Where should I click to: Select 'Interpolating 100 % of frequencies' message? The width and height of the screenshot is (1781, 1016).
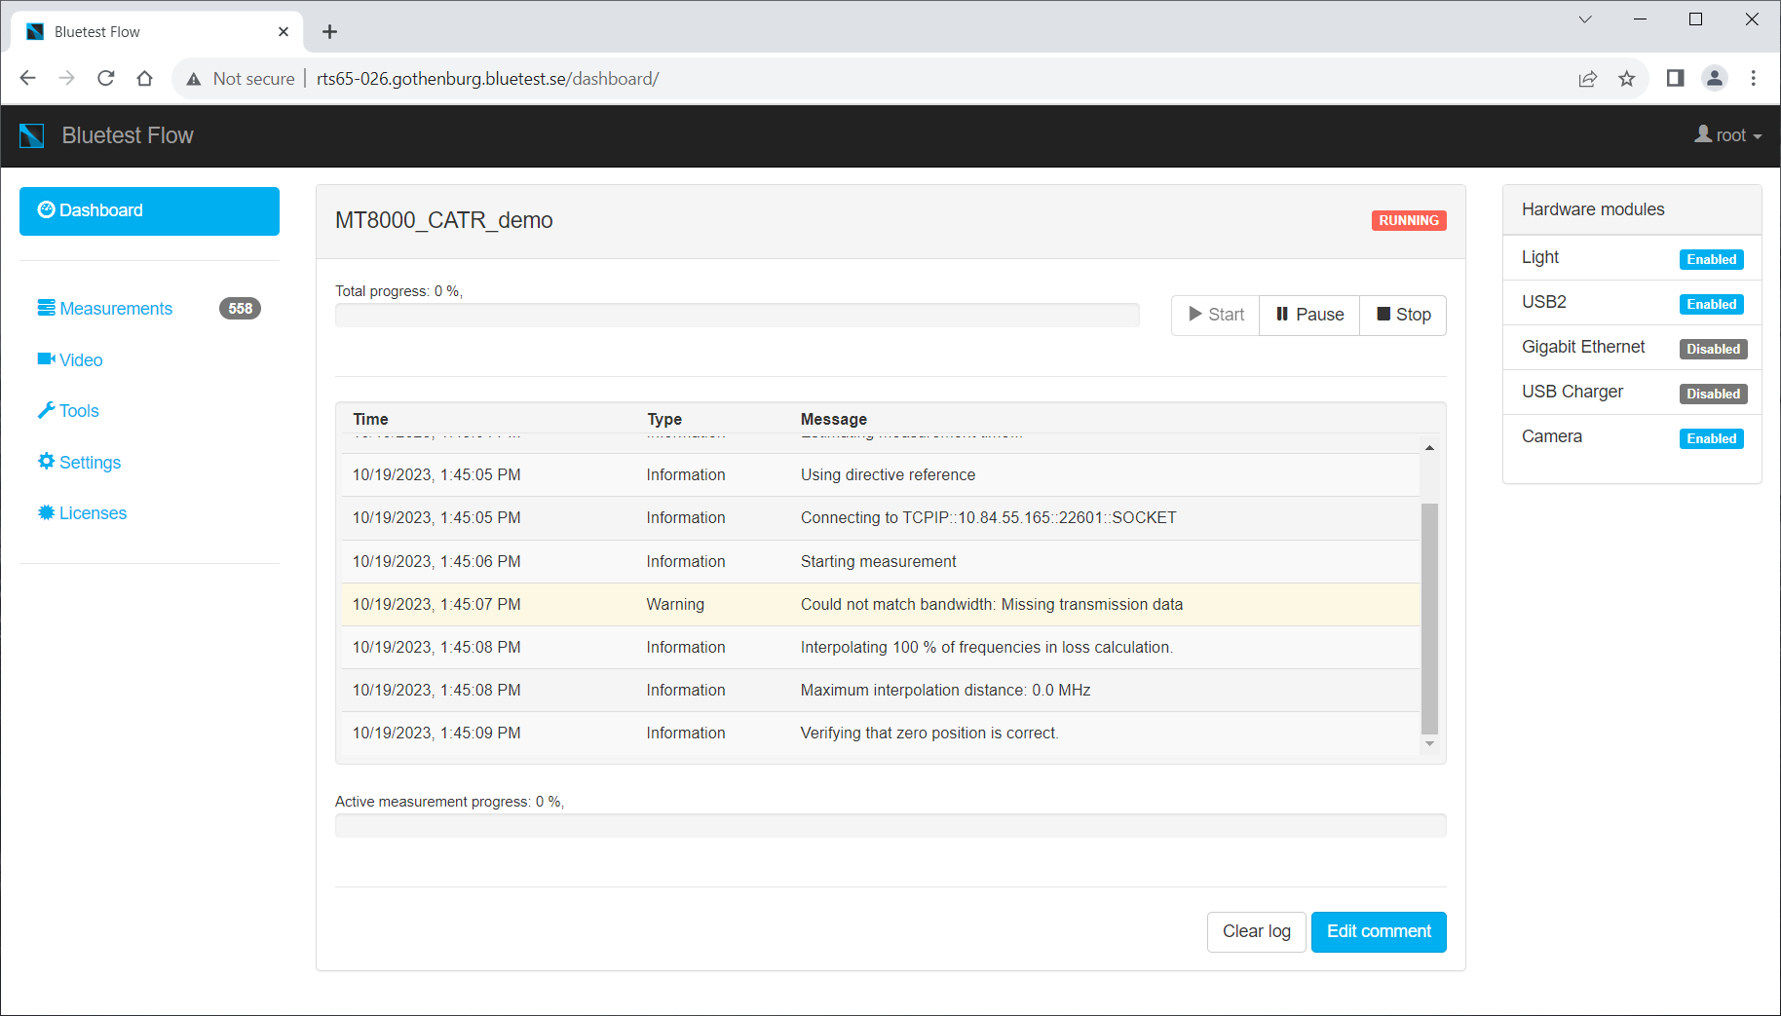click(x=986, y=648)
